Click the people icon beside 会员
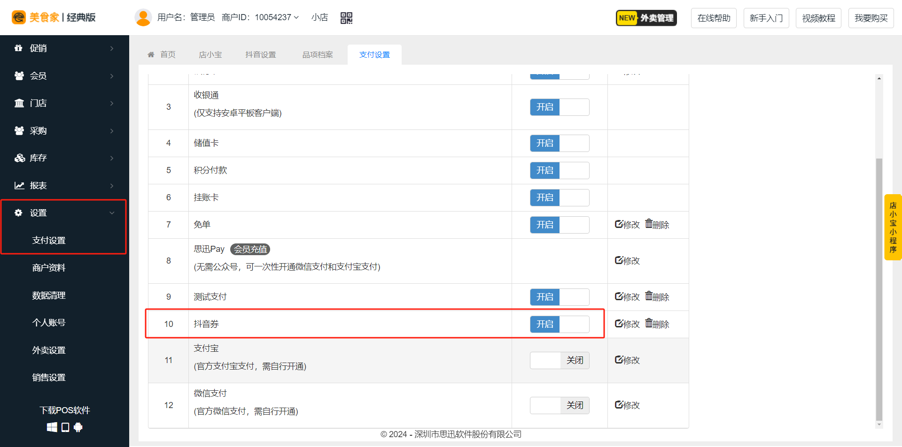The width and height of the screenshot is (902, 447). 19,76
